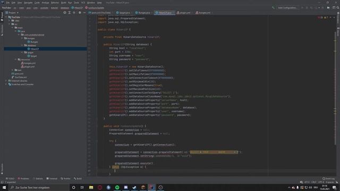Open Task View on the taskbar
The image size is (340, 191).
coord(82,187)
